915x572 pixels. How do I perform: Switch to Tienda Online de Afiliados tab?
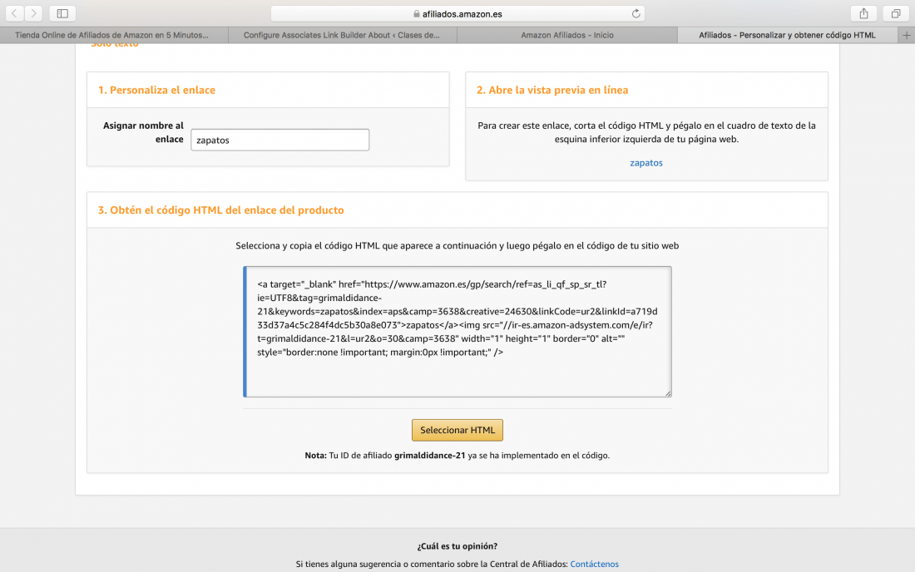[x=114, y=35]
